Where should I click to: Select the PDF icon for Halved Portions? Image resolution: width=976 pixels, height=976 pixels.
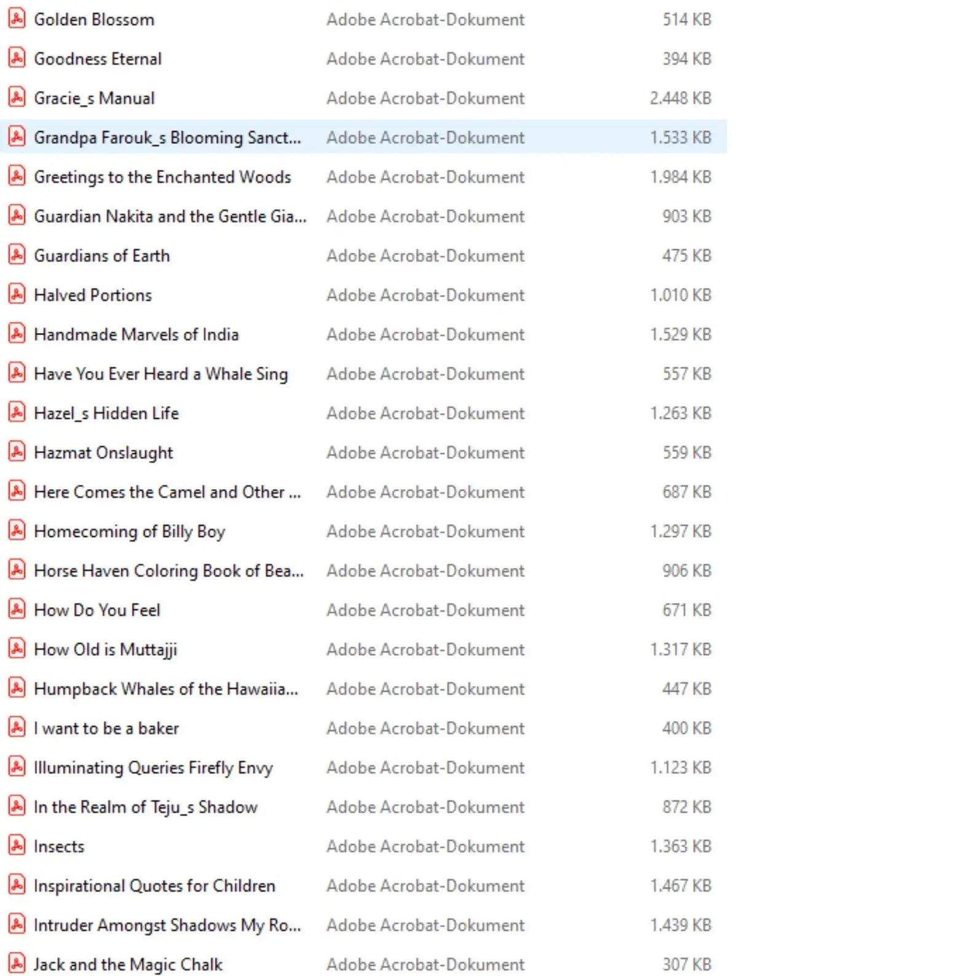pyautogui.click(x=17, y=294)
